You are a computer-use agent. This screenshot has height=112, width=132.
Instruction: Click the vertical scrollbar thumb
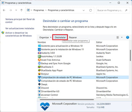tap(130, 55)
